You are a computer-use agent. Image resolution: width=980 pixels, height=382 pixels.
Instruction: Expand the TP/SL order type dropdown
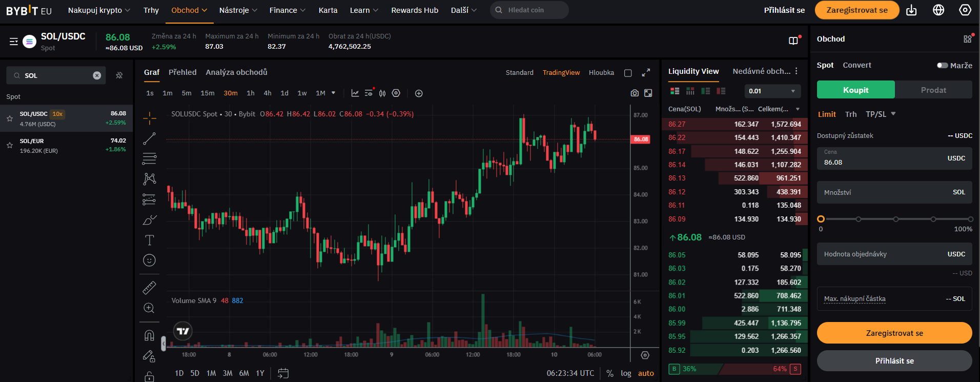880,114
